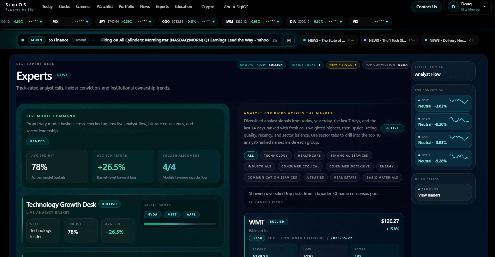Click the Contact Us button

(427, 7)
